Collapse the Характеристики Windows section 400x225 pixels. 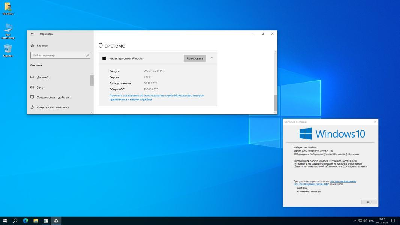point(212,58)
